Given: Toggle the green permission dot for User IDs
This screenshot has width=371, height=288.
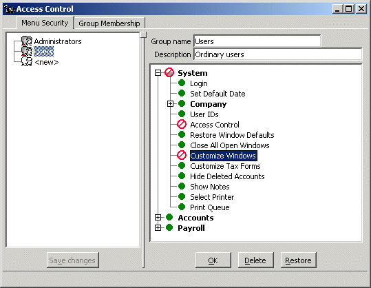Looking at the screenshot, I should (x=182, y=114).
